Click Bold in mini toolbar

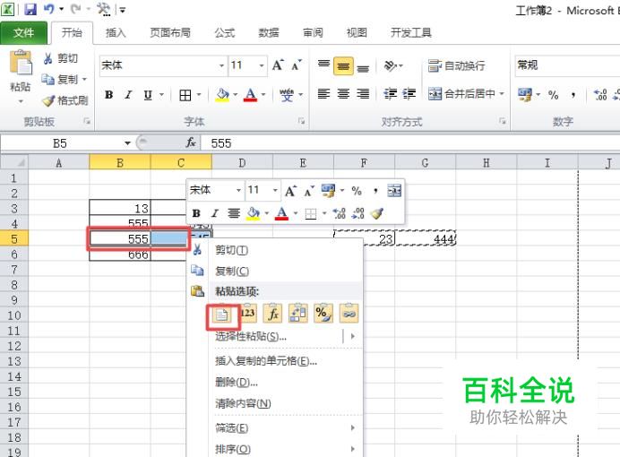(196, 214)
